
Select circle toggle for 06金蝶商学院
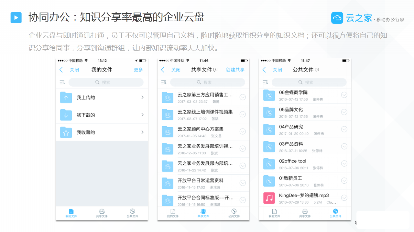click(x=344, y=95)
